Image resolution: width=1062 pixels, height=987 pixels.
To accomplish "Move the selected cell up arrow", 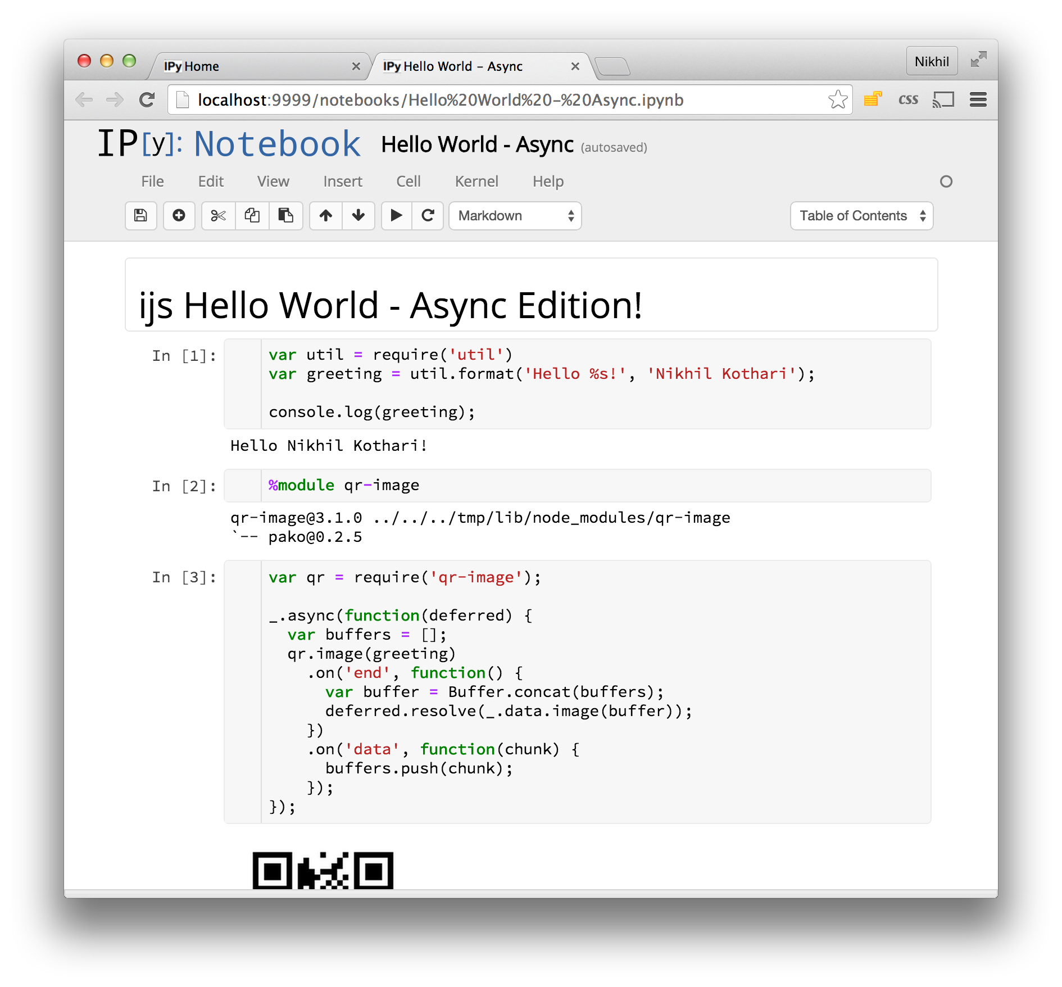I will pos(326,215).
